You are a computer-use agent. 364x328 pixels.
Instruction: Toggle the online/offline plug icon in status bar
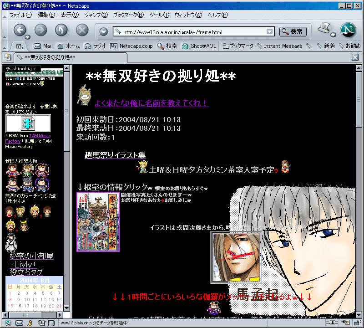coord(332,322)
